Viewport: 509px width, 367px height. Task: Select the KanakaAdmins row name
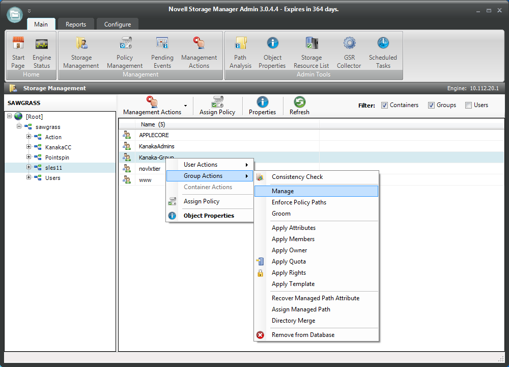click(x=157, y=146)
